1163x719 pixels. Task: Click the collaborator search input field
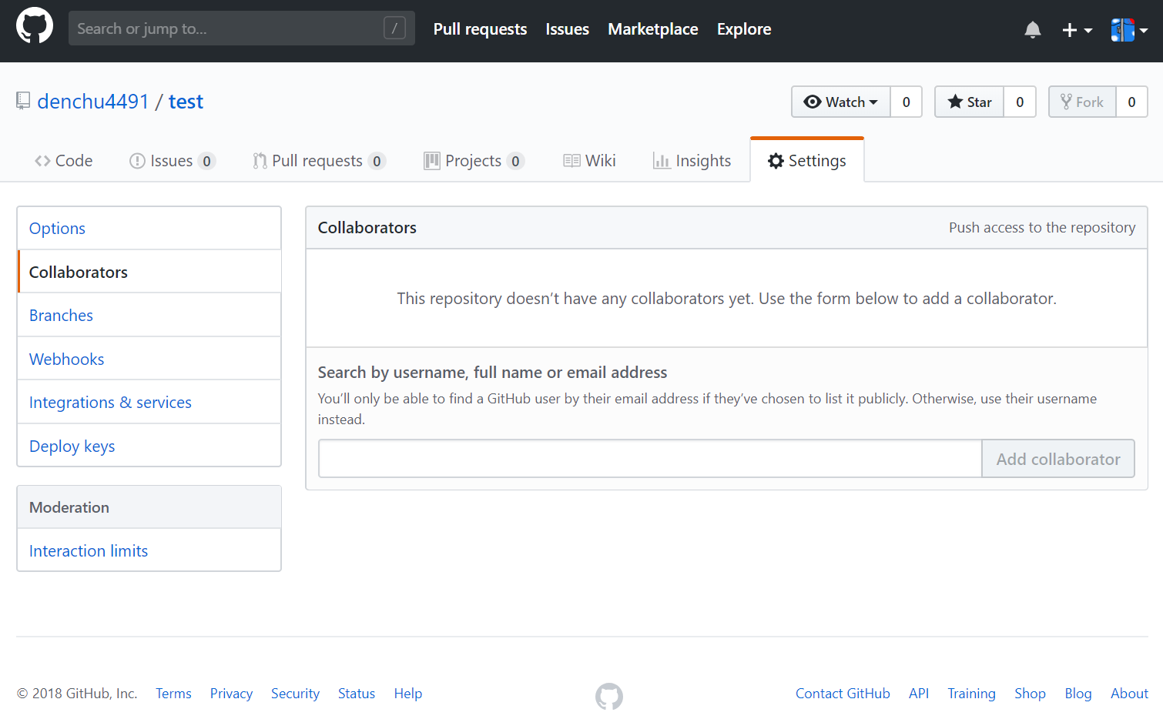[x=650, y=459]
